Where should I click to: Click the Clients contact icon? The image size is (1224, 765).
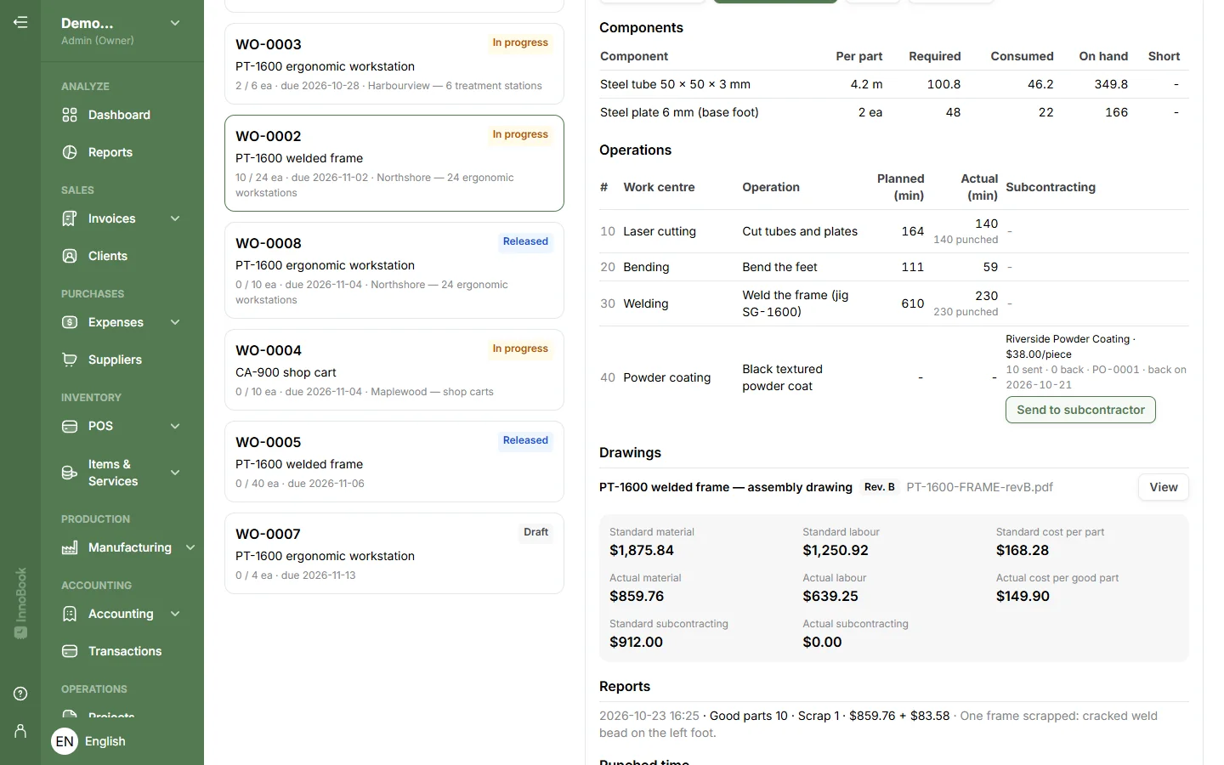[70, 256]
